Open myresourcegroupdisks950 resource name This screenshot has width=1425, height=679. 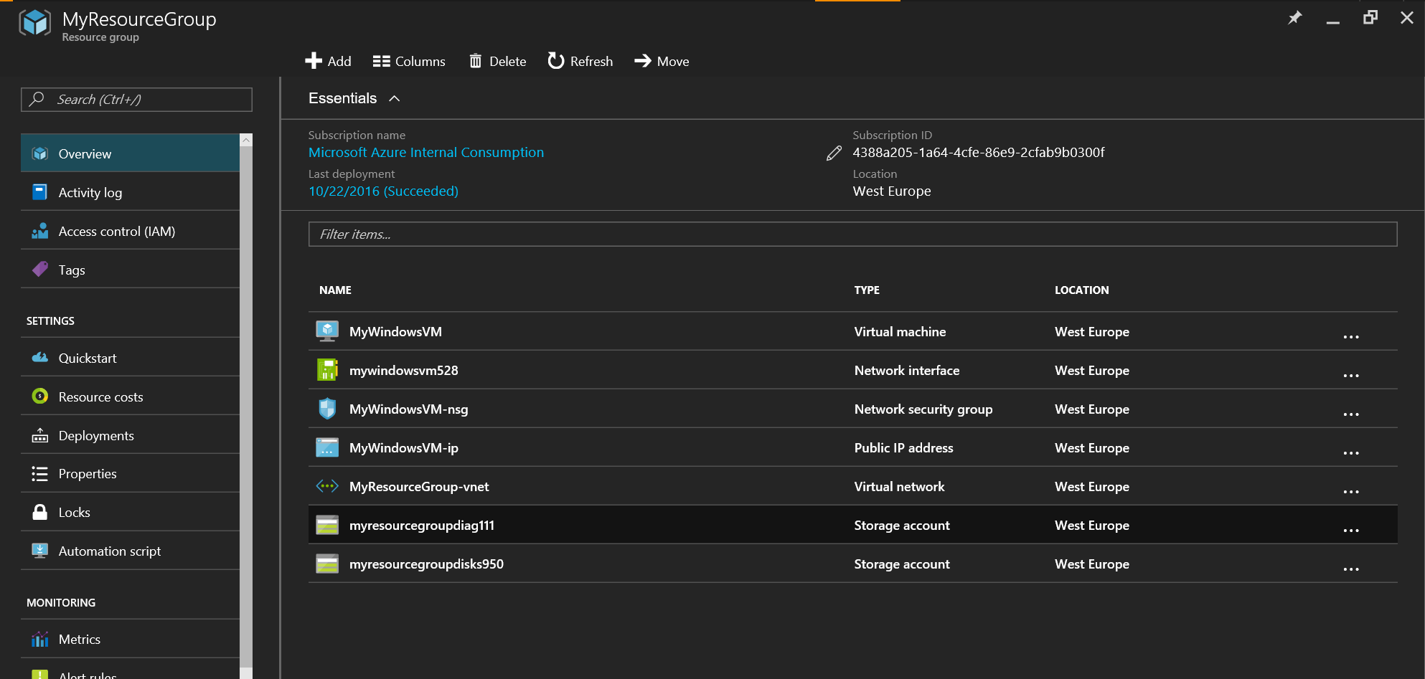[427, 564]
